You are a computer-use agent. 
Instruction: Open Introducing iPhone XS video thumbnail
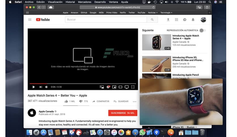click(156, 64)
